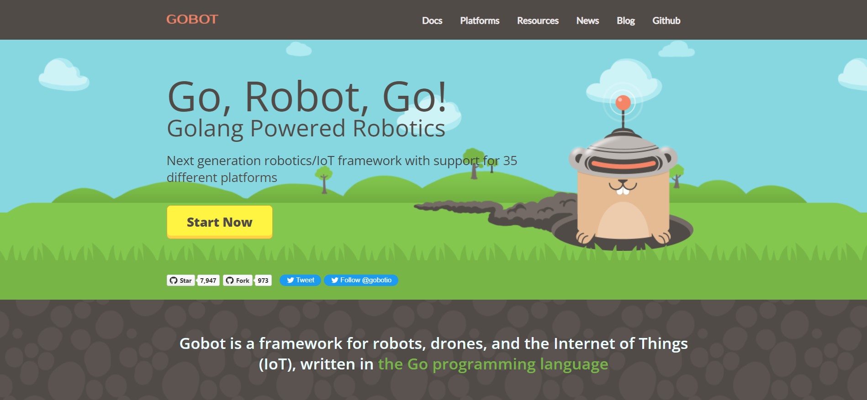This screenshot has height=400, width=867.
Task: Click the Tweet button
Action: point(300,280)
